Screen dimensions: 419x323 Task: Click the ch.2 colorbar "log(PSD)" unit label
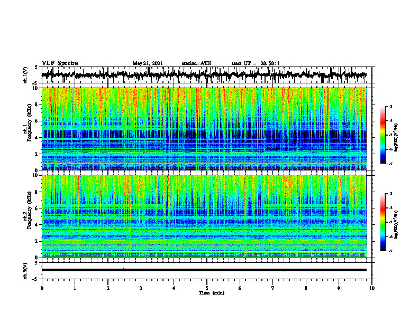pyautogui.click(x=396, y=224)
